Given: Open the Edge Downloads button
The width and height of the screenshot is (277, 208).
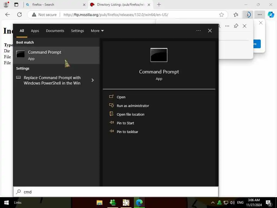Looking at the screenshot, I should click(248, 15).
